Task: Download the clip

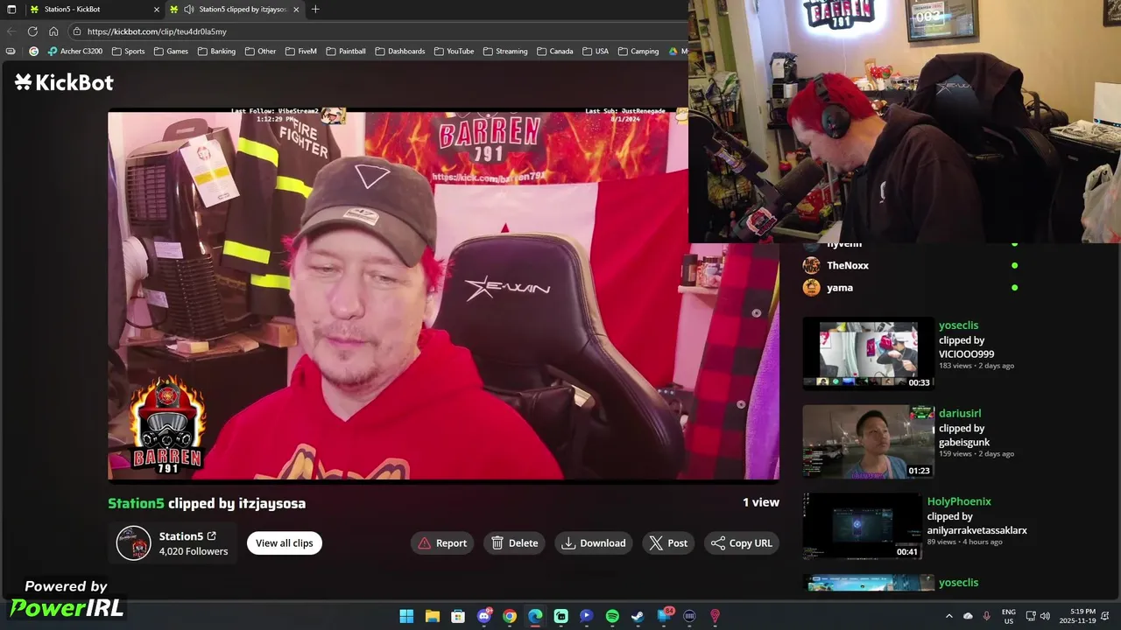Action: tap(594, 543)
